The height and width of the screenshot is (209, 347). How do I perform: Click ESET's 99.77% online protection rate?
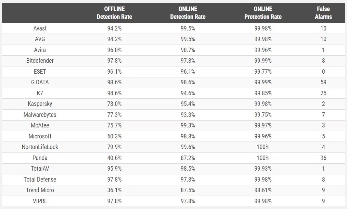coord(263,72)
